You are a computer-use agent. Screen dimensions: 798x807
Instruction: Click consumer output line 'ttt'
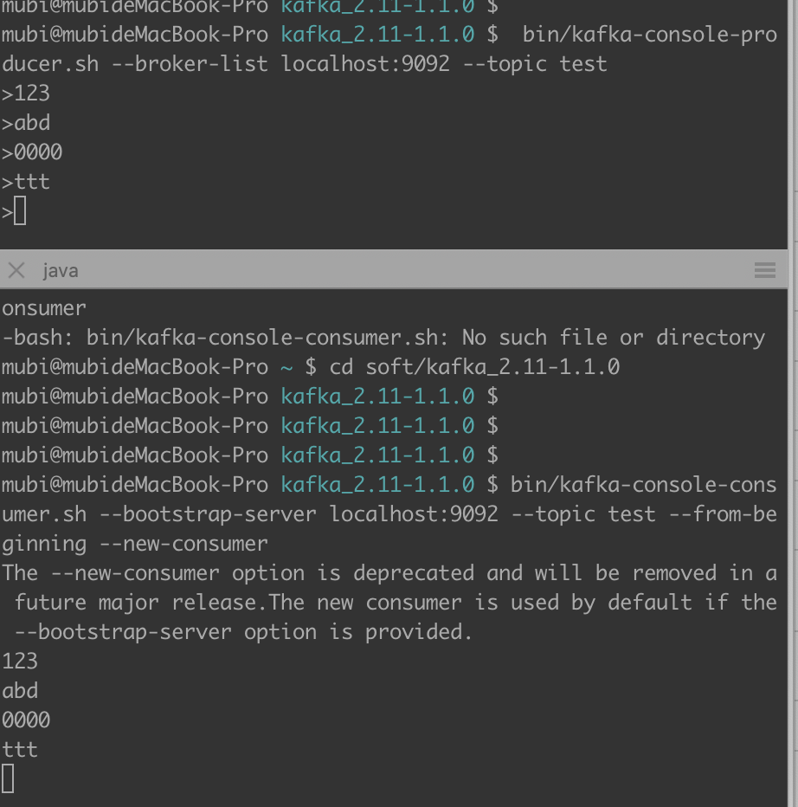(x=20, y=749)
